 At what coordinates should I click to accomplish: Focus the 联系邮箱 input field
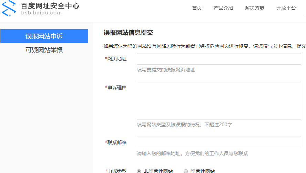coord(219,142)
